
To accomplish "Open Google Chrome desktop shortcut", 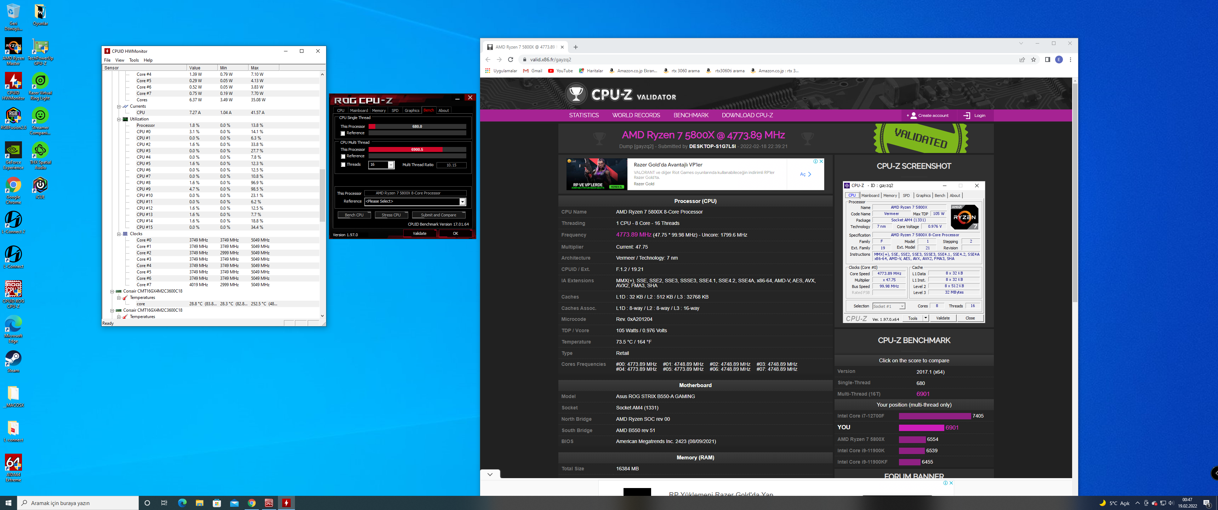I will click(13, 190).
